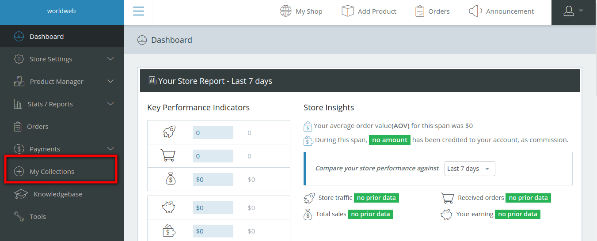
Task: Expand the Store Settings submenu
Action: [x=110, y=59]
